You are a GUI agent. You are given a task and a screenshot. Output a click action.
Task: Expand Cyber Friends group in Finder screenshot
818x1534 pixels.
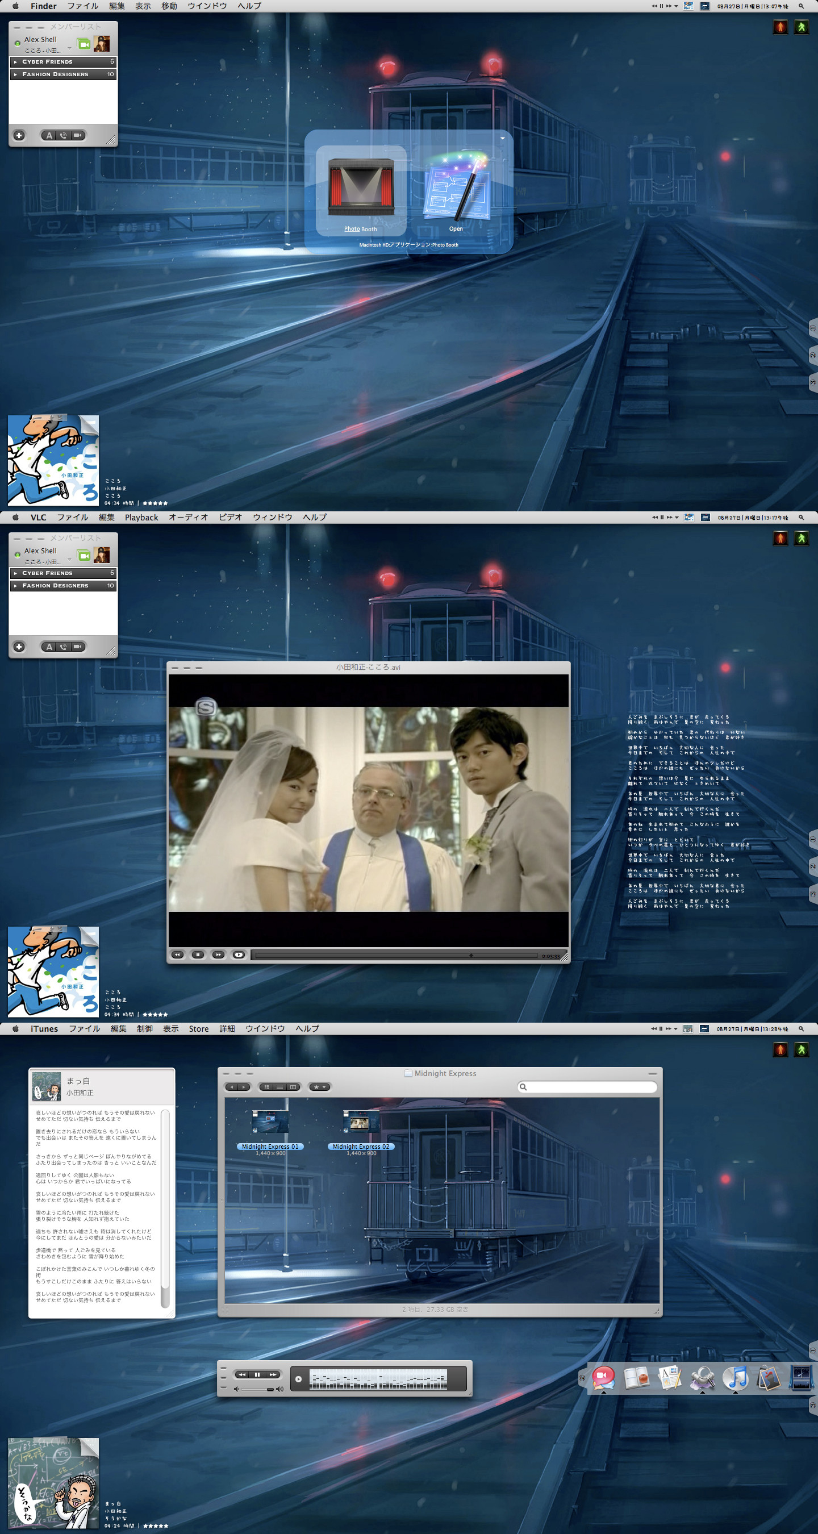(15, 62)
